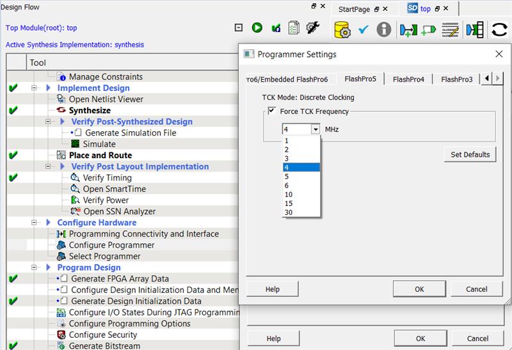Click the gray information icon in the toolbar
The image size is (512, 350).
[383, 29]
